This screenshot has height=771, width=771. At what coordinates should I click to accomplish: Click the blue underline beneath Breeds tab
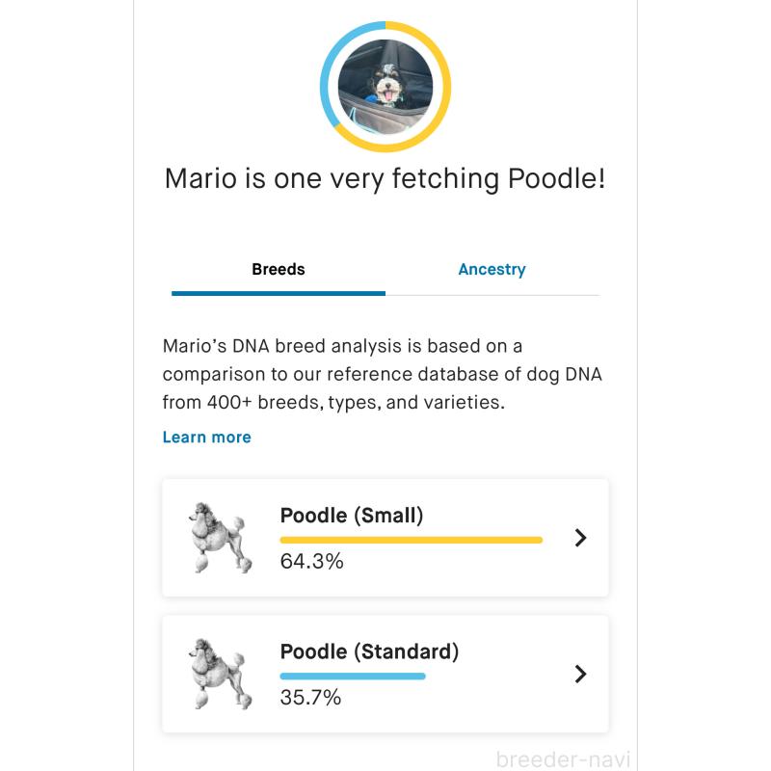point(279,293)
